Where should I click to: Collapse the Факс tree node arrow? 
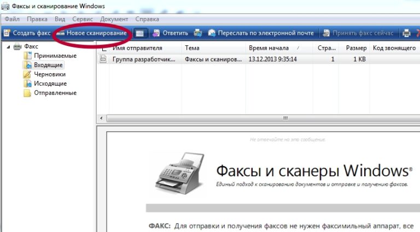pos(8,47)
